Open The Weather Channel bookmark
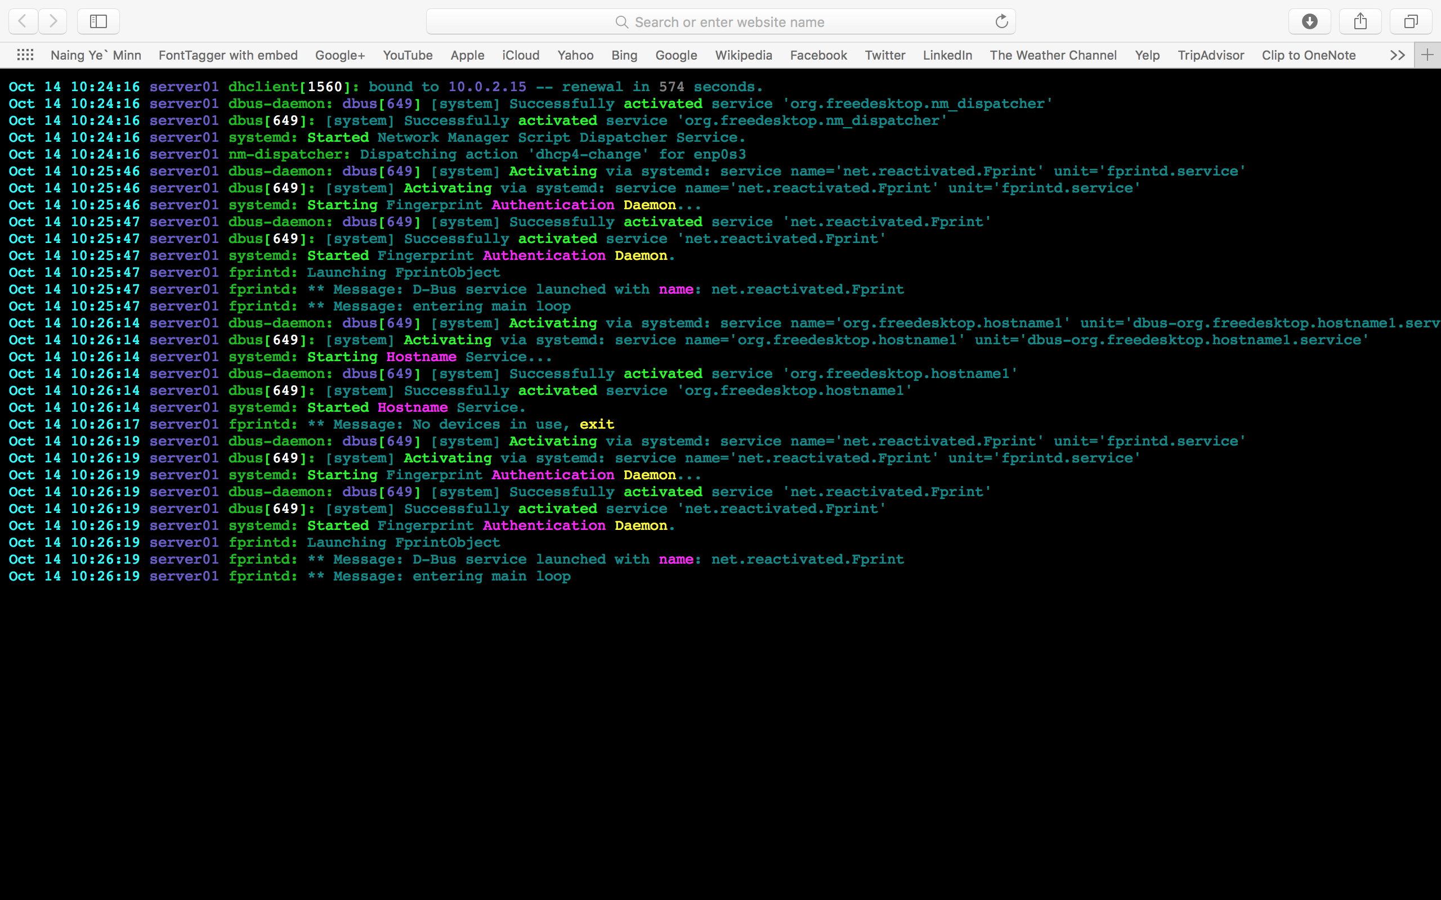 click(x=1053, y=55)
